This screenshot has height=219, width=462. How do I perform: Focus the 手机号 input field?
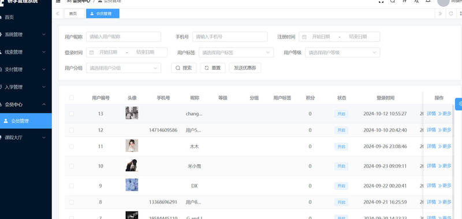point(230,37)
